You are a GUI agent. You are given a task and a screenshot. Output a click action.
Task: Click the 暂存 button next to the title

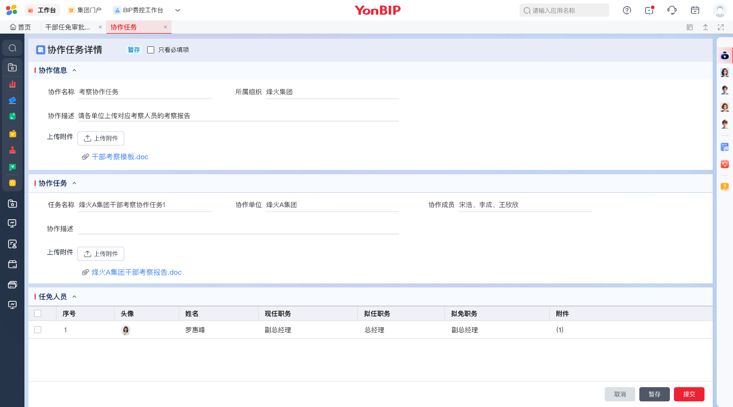[134, 50]
